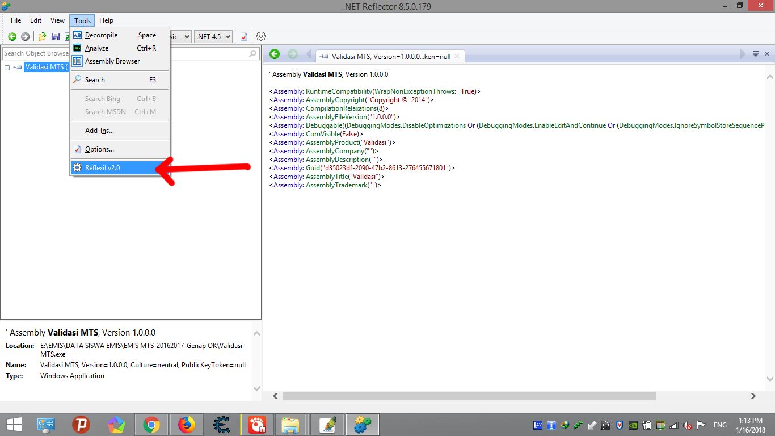Open the Help menu
The image size is (775, 436).
[x=106, y=20]
